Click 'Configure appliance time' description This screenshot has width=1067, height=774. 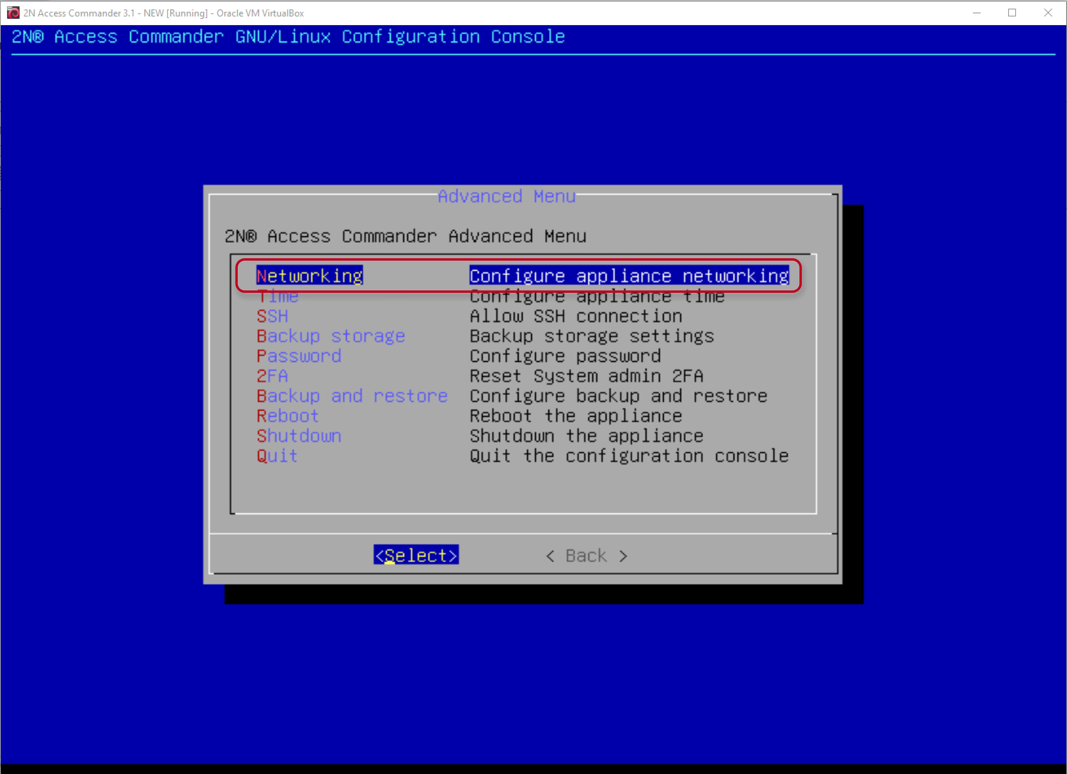(597, 296)
